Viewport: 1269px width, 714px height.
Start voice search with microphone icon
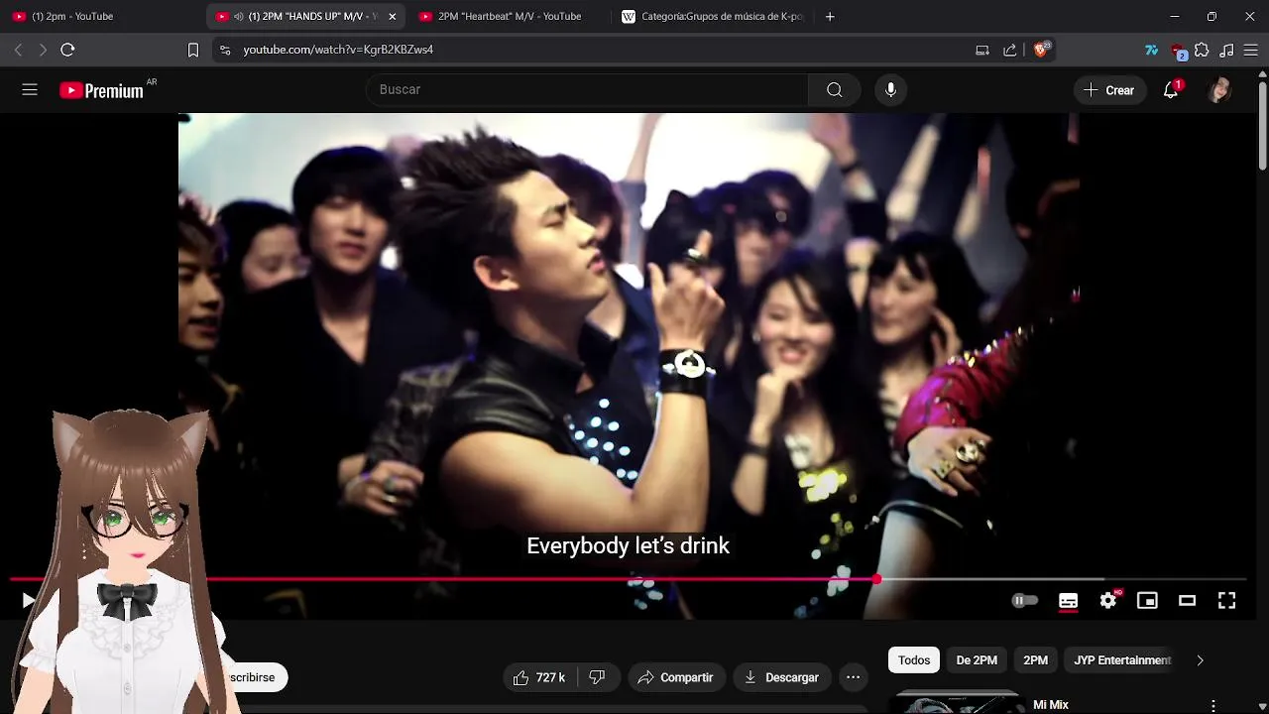coord(890,90)
